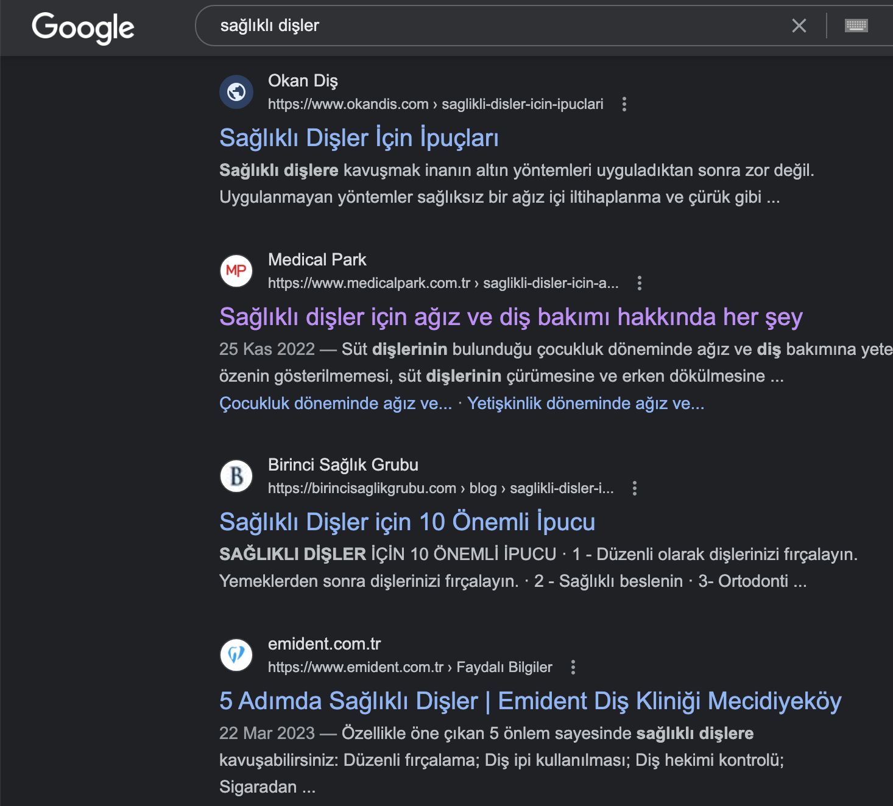This screenshot has height=806, width=893.
Task: Click the Okan Diş globe favicon
Action: coord(236,92)
